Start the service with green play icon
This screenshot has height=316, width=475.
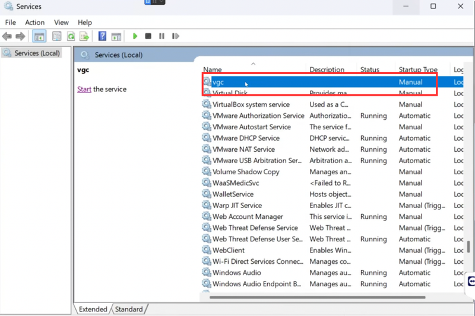(135, 36)
